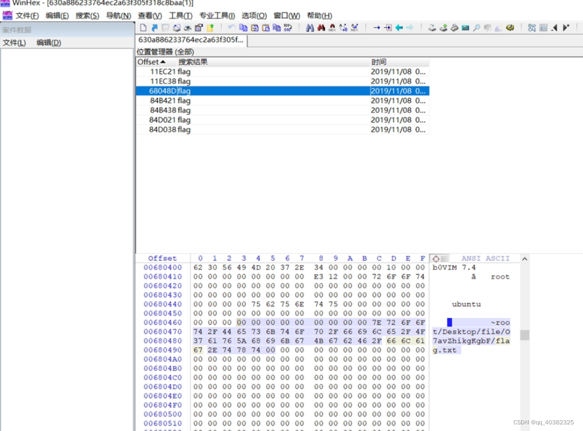The height and width of the screenshot is (431, 583).
Task: Click the 时间 column header
Action: [399, 62]
